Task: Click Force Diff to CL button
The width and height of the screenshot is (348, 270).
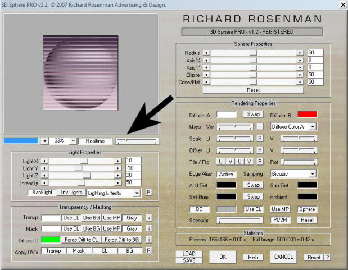Action: [x=81, y=240]
